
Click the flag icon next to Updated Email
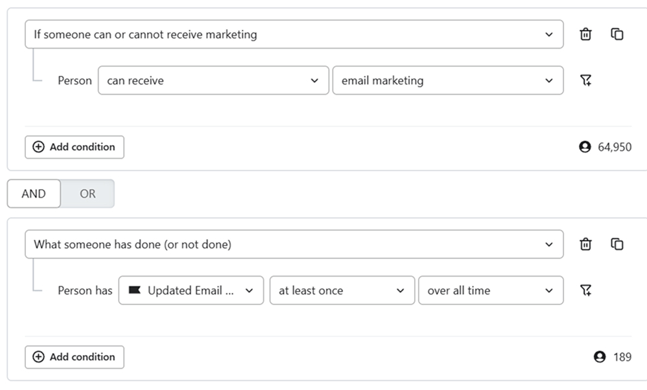[135, 290]
